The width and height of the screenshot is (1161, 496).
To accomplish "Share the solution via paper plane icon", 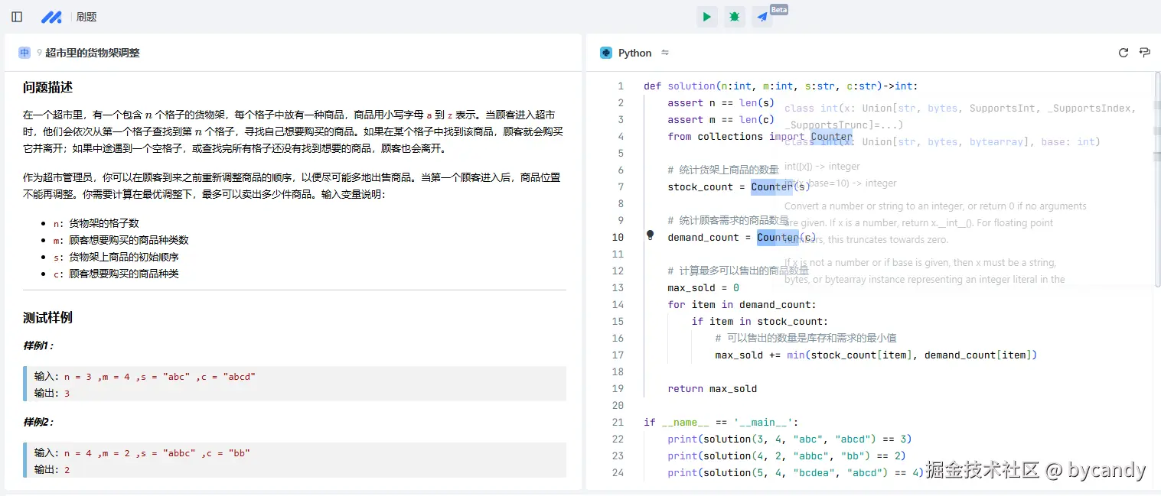I will tap(761, 16).
